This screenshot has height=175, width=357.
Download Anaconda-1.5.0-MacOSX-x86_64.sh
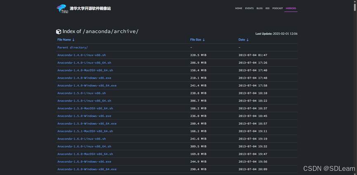(85, 108)
